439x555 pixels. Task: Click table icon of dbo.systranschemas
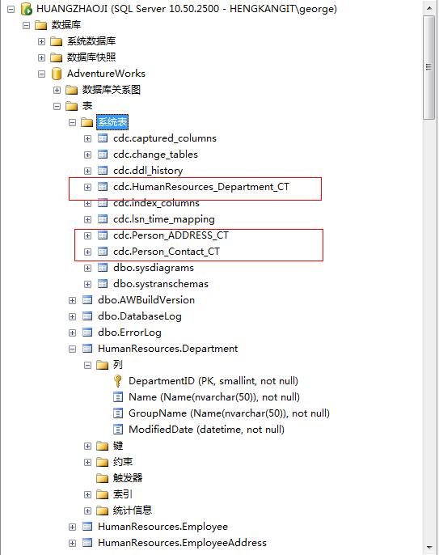pos(103,284)
